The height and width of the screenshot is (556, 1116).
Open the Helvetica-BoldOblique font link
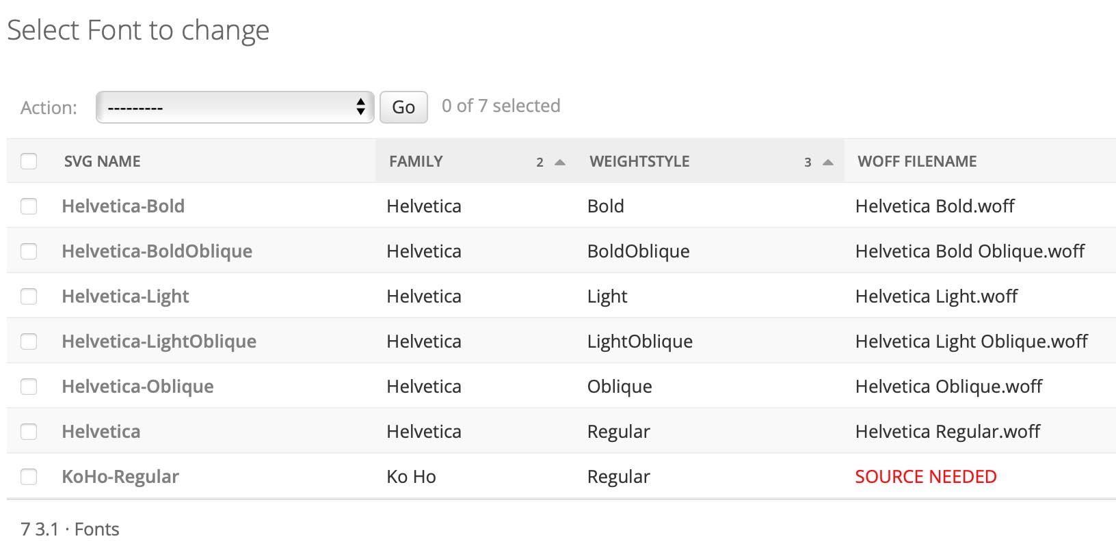(x=157, y=251)
